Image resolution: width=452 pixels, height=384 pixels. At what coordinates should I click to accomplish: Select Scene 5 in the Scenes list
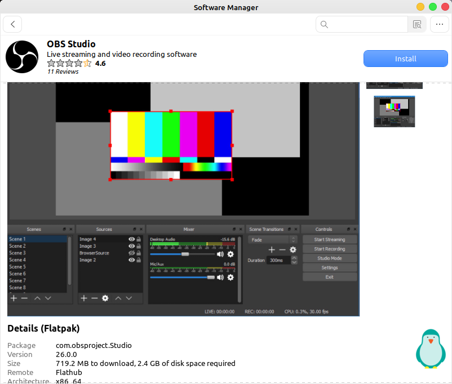click(x=37, y=267)
